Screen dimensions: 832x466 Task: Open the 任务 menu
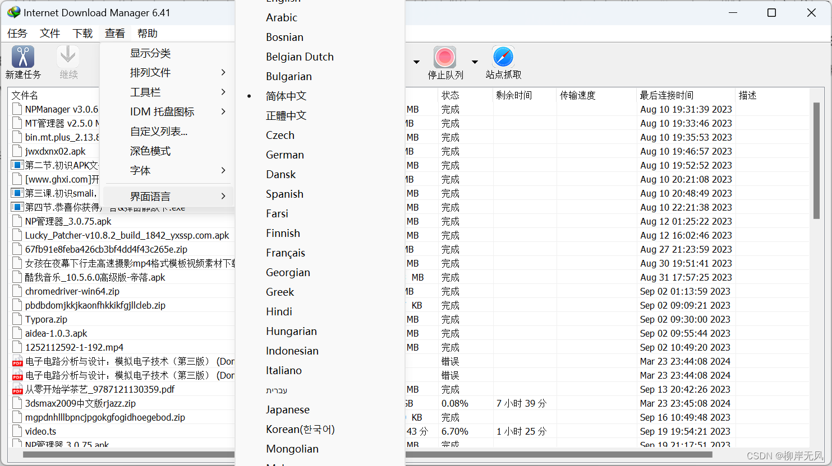pyautogui.click(x=17, y=34)
